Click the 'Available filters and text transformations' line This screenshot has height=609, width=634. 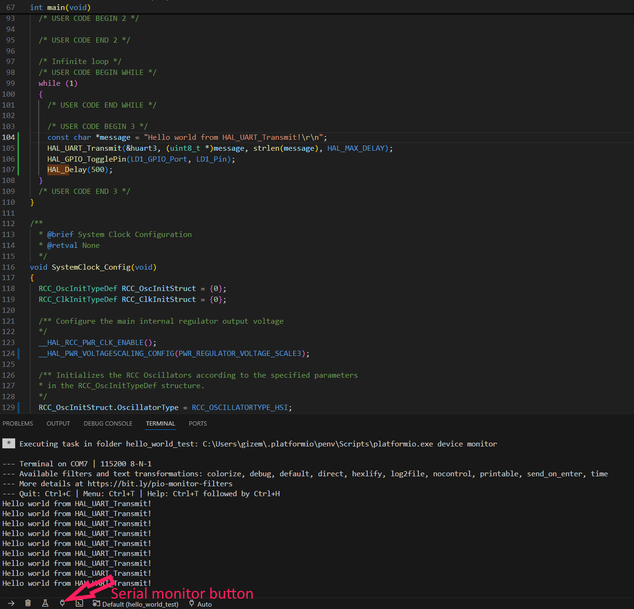coord(305,473)
